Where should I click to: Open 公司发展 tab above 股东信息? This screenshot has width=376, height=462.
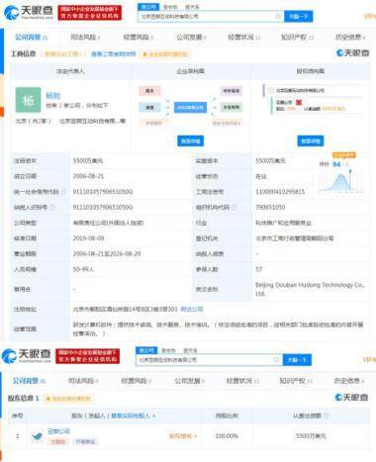(189, 381)
